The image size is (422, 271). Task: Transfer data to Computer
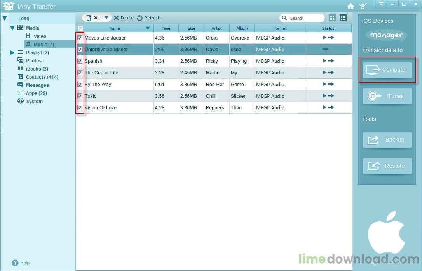tap(387, 70)
